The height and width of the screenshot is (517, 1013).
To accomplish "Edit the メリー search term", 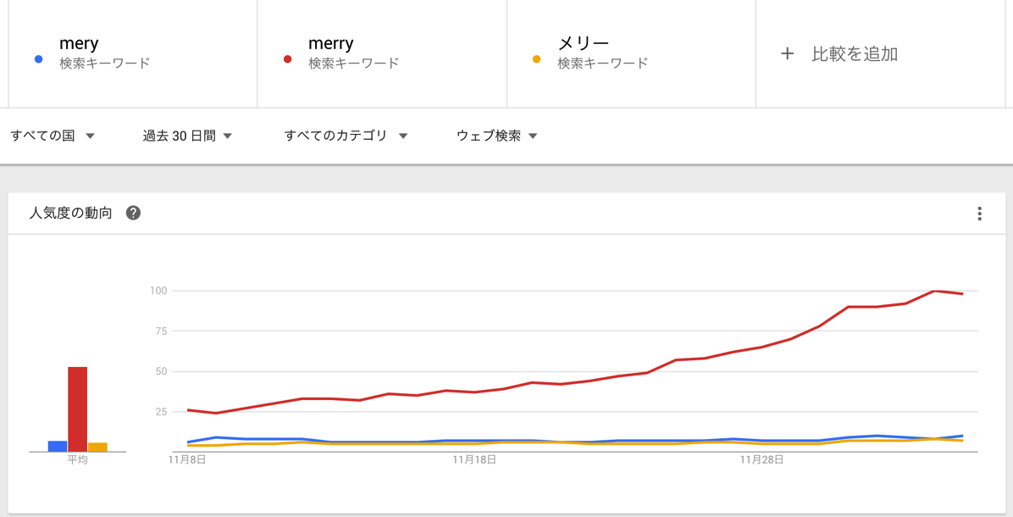I will tap(584, 43).
